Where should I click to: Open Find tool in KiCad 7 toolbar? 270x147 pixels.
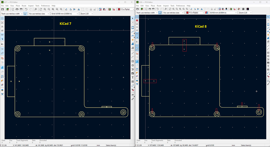pos(35,9)
